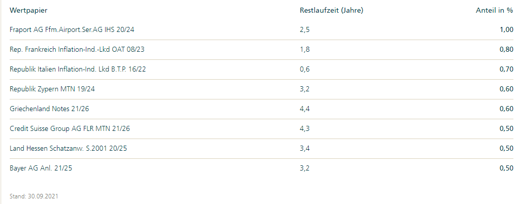Click the 3,4 term of Land Hessen
This screenshot has height=204, width=519.
point(305,149)
